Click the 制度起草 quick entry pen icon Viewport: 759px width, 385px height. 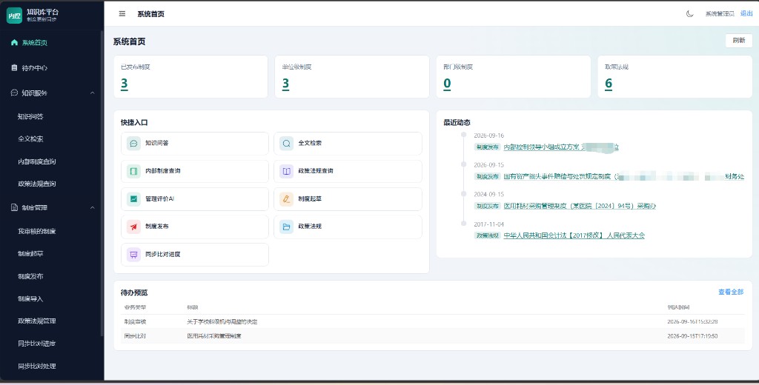(287, 198)
